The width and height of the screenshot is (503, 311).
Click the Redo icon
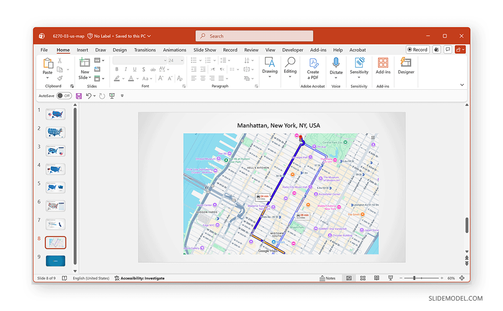point(102,96)
